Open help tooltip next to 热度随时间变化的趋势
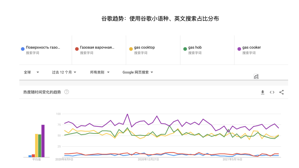The height and width of the screenshot is (168, 299). tap(67, 92)
